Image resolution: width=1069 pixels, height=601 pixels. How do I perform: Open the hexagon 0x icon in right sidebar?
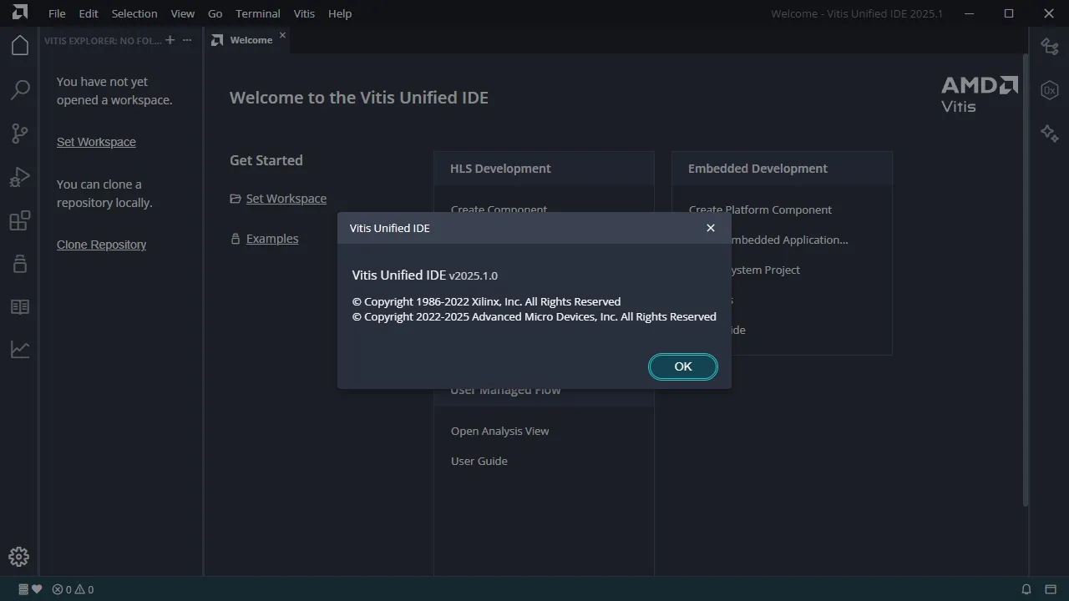pos(1050,90)
